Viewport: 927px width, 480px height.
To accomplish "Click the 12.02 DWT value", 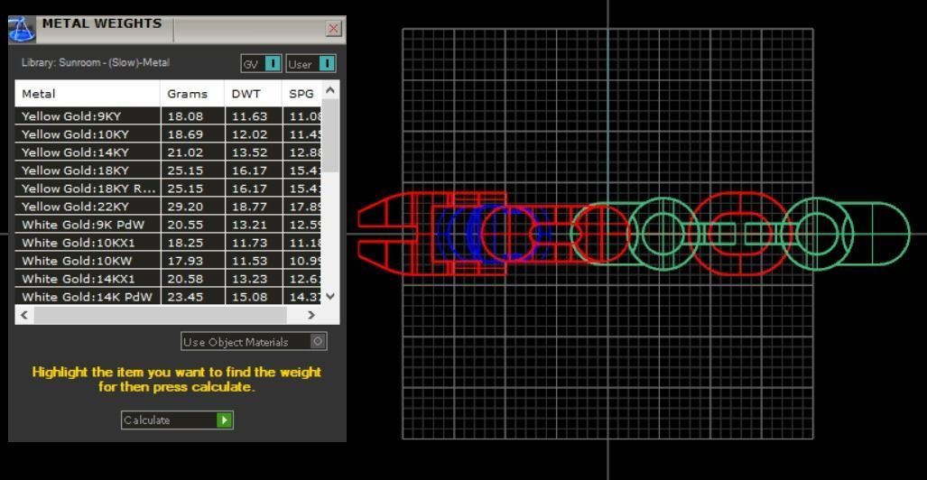I will [249, 134].
